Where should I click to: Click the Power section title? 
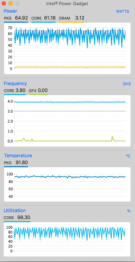point(10,11)
